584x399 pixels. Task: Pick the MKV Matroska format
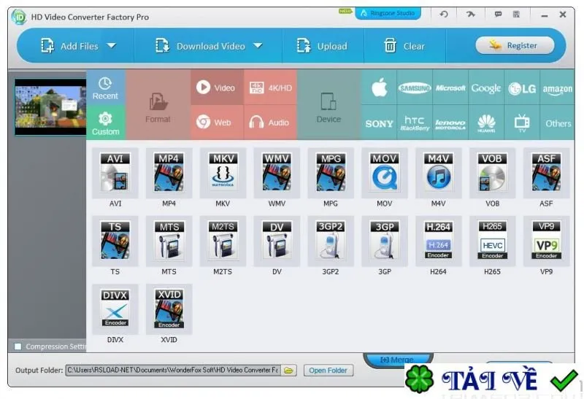pos(223,173)
